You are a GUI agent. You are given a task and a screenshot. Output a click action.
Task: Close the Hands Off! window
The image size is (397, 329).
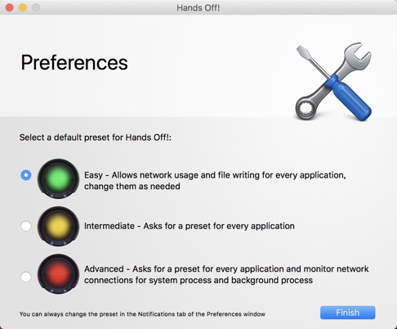(x=10, y=7)
